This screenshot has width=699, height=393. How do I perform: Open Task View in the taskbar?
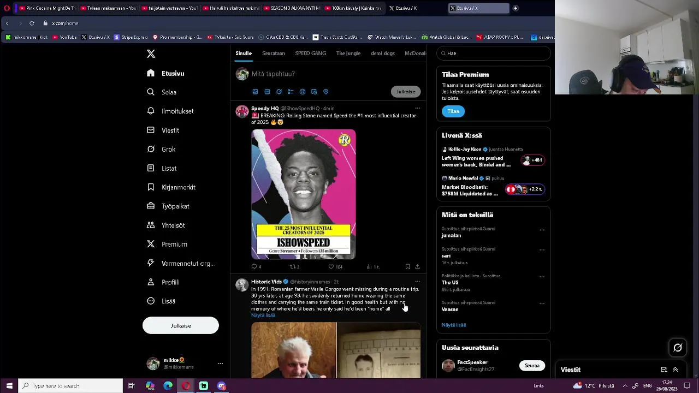tap(132, 386)
